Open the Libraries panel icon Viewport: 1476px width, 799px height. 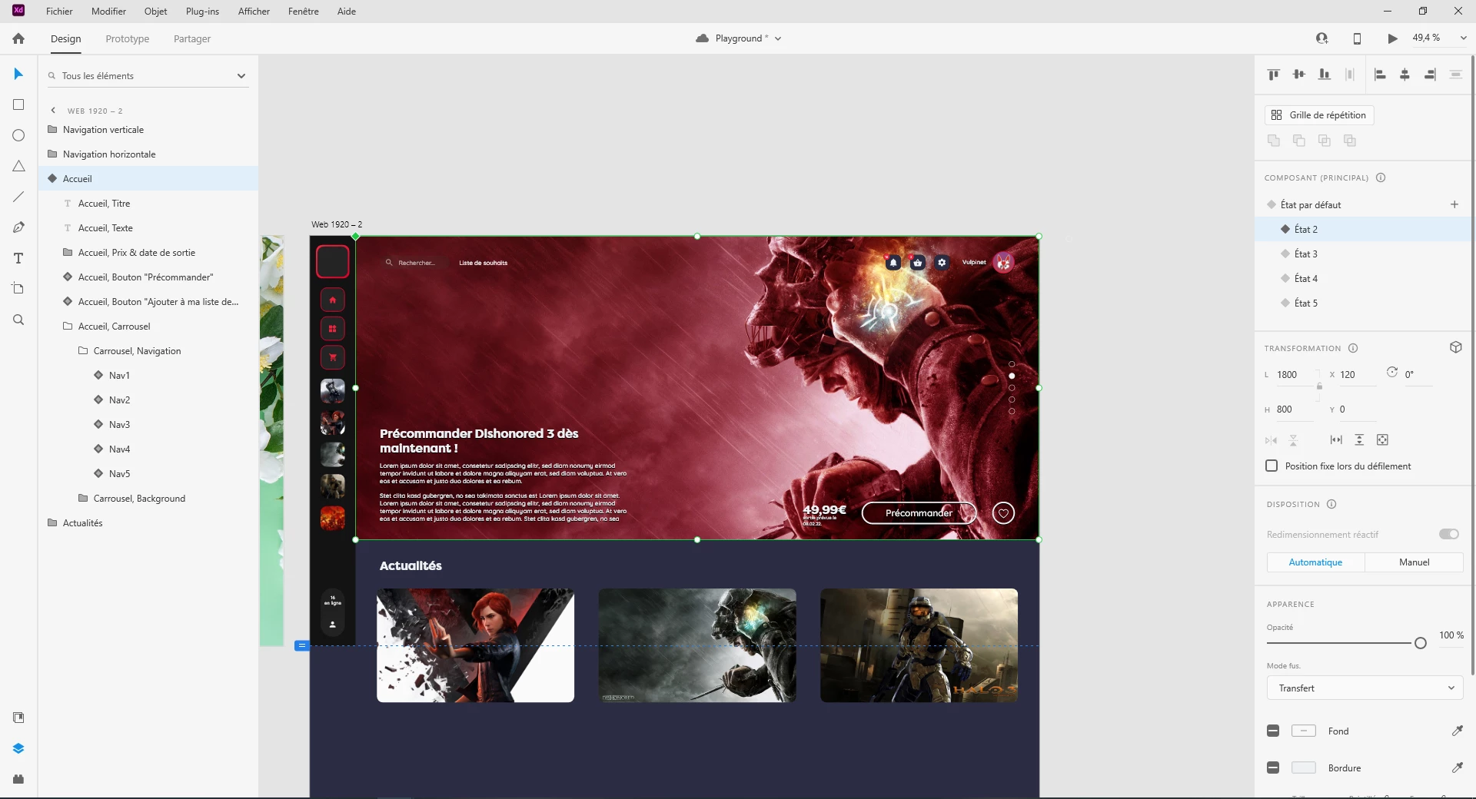coord(18,718)
